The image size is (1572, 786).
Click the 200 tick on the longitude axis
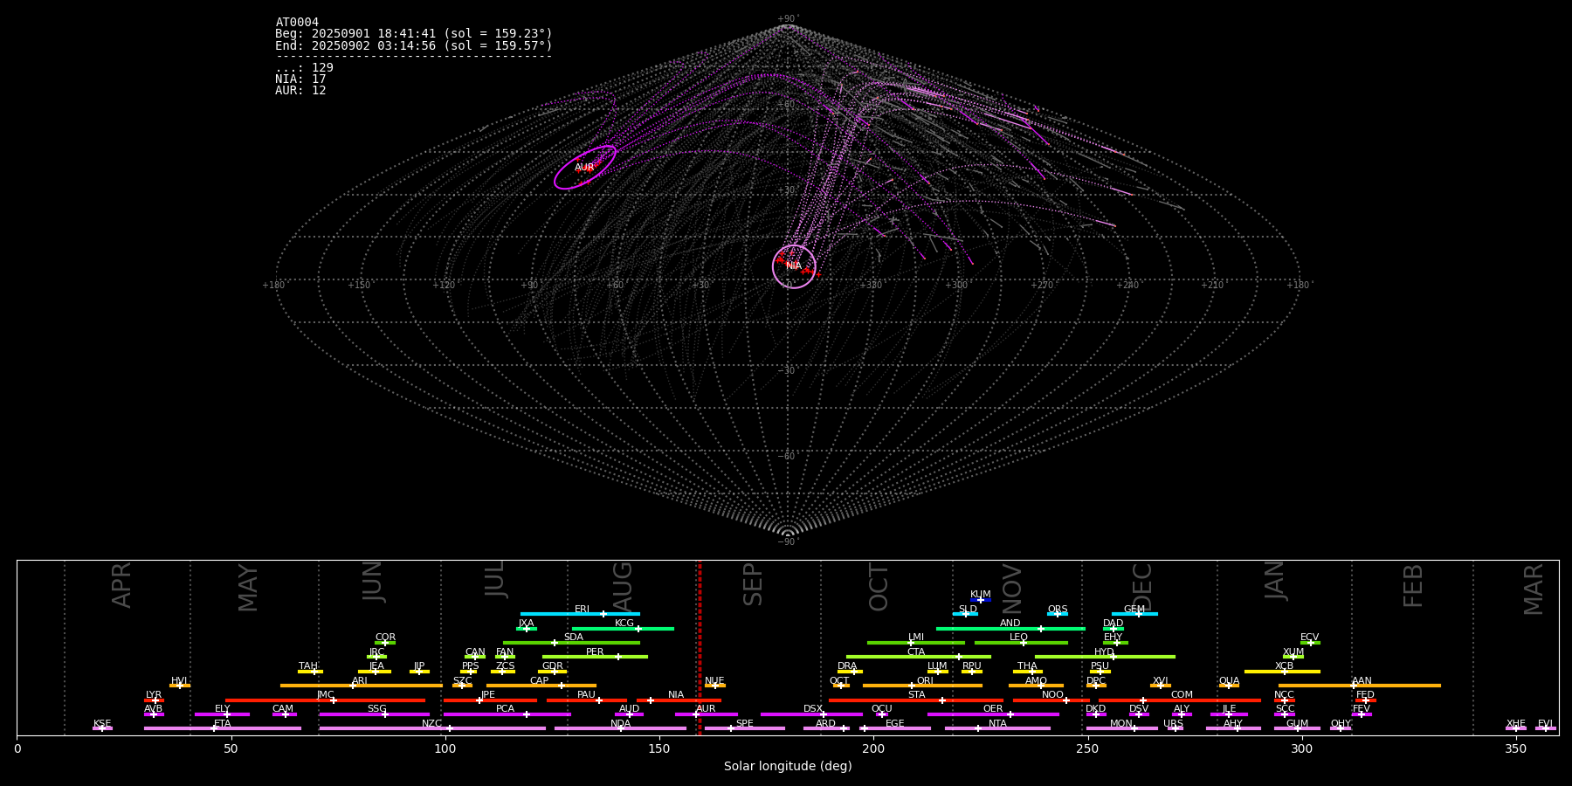coord(873,748)
